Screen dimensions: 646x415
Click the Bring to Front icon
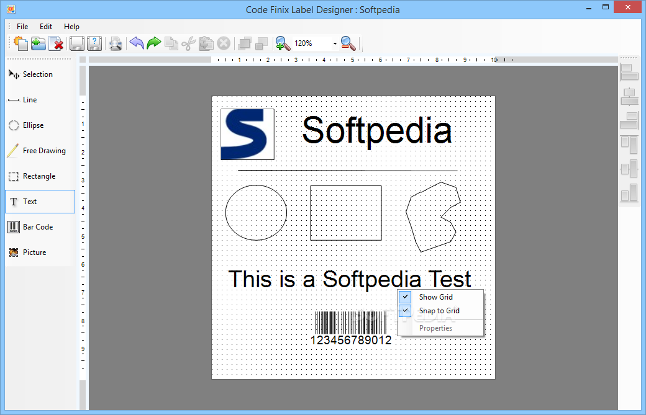(245, 43)
